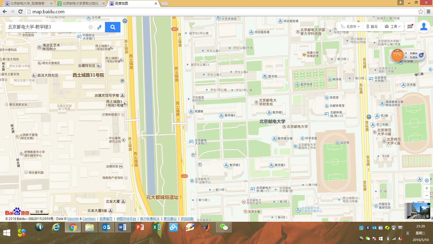
Task: Open WeChat from the taskbar
Action: 224,227
